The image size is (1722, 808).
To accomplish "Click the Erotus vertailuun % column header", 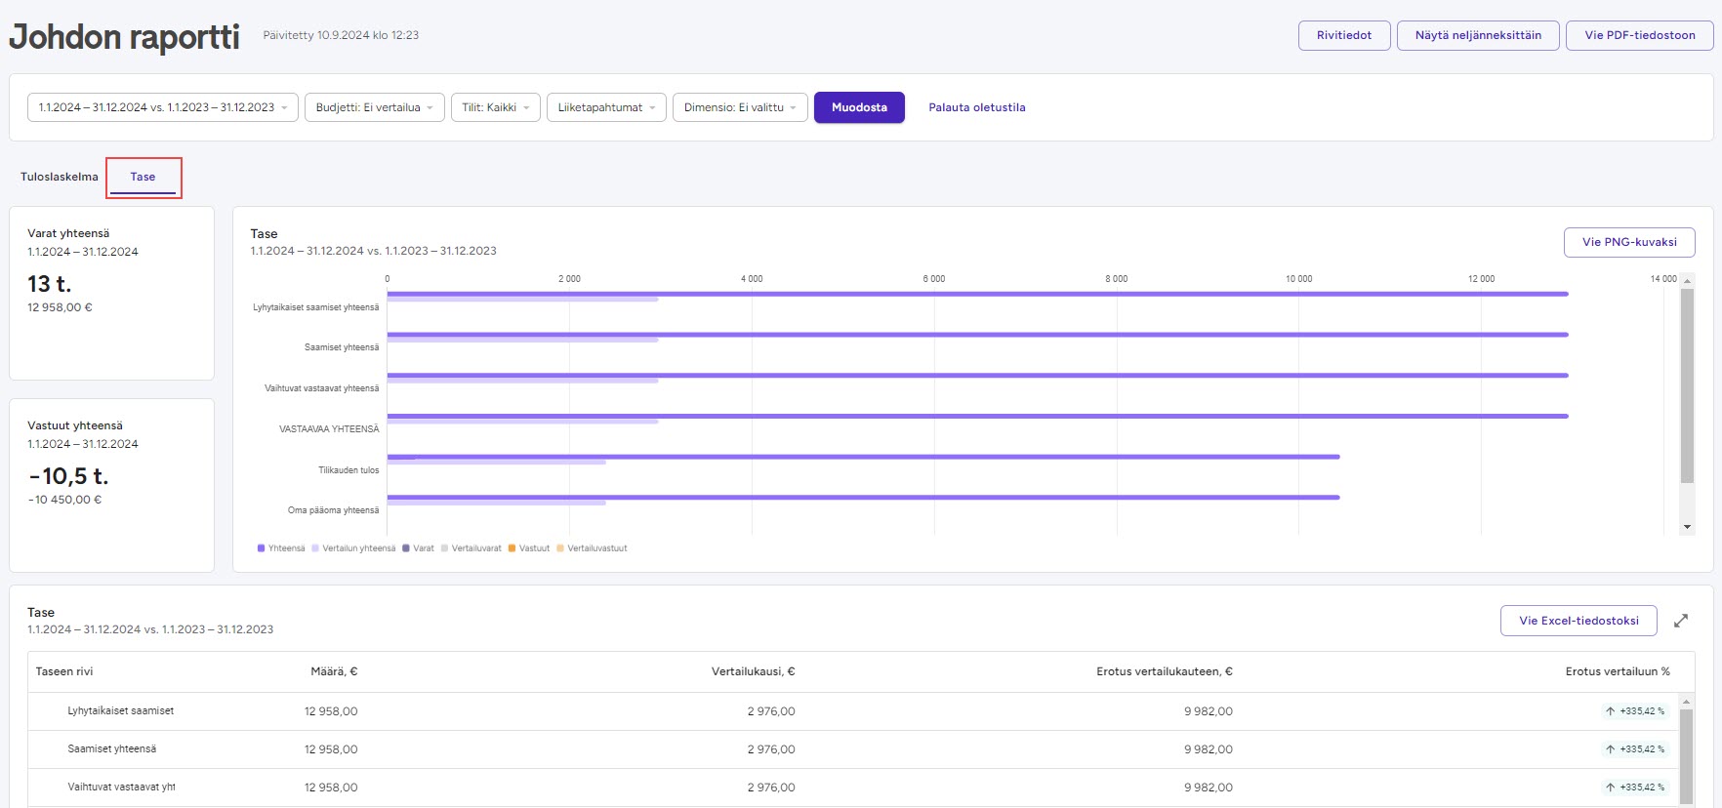I will click(x=1618, y=671).
